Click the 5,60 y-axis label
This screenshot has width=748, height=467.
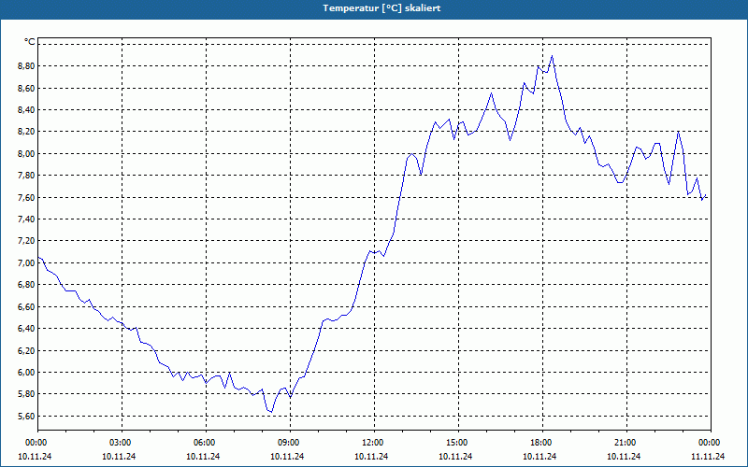click(x=26, y=416)
